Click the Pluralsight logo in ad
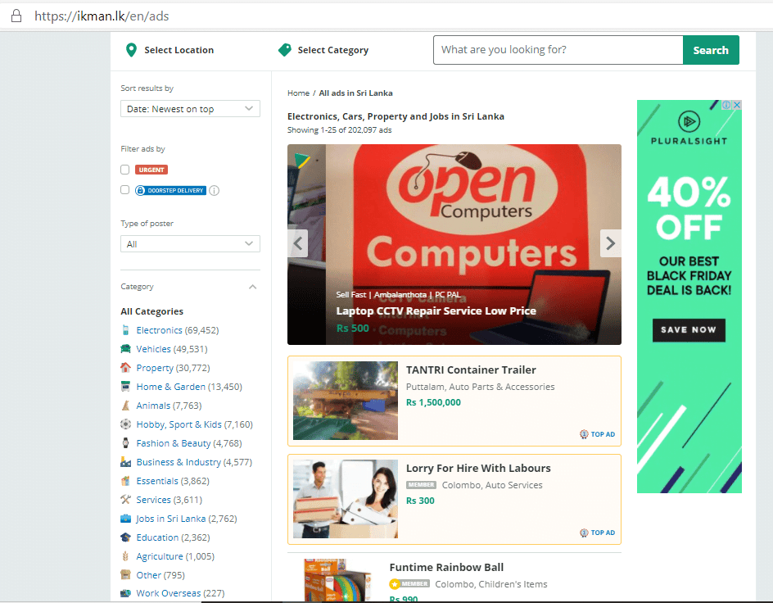The image size is (773, 603). point(689,128)
